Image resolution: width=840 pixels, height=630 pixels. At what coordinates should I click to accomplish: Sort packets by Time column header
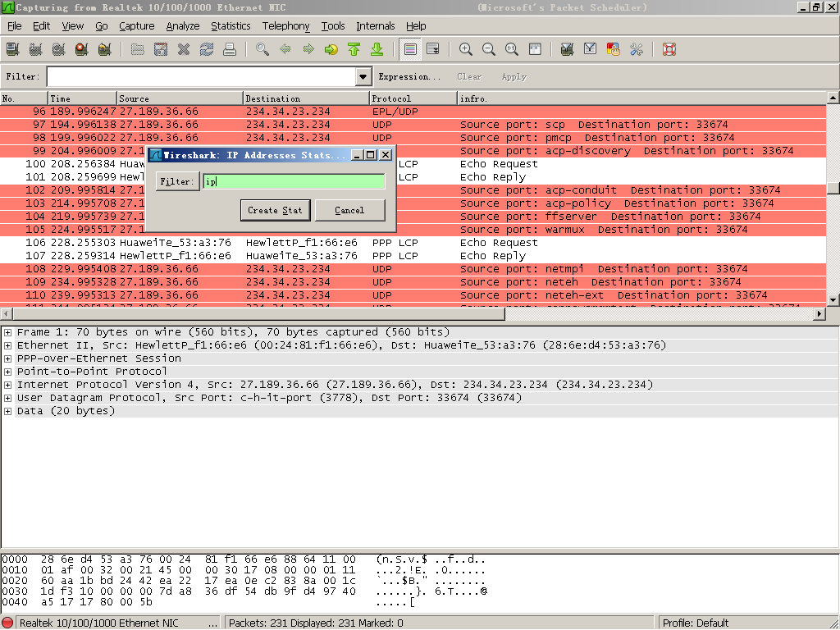point(82,98)
